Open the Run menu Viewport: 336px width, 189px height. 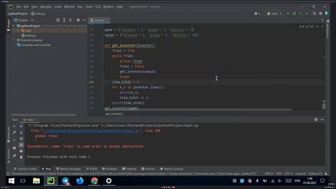tap(80, 7)
